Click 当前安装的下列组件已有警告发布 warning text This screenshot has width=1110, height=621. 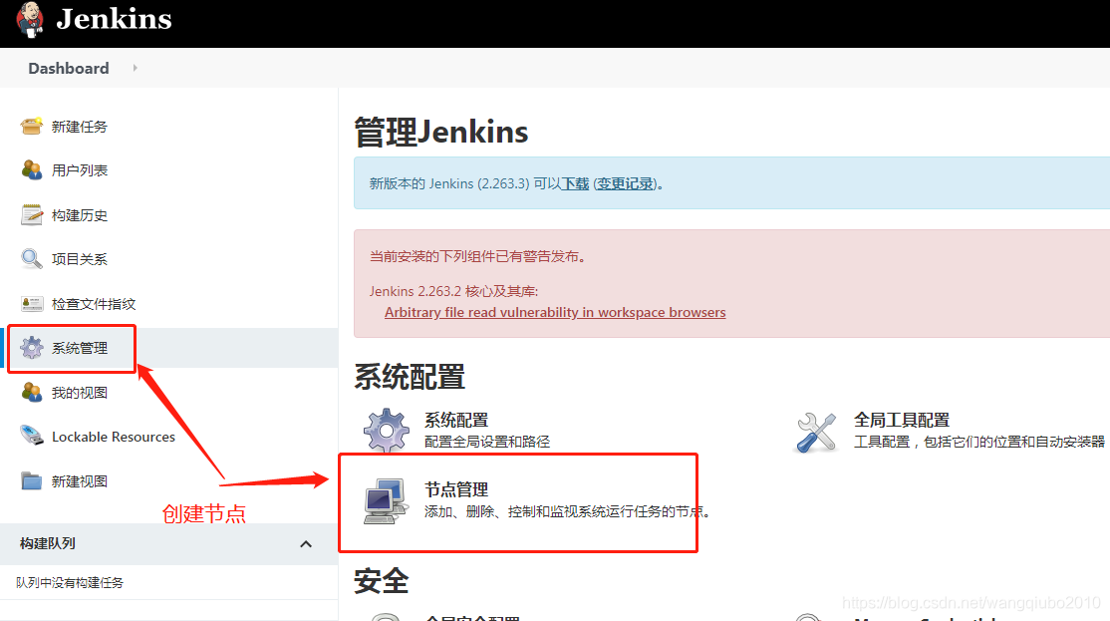pyautogui.click(x=477, y=256)
